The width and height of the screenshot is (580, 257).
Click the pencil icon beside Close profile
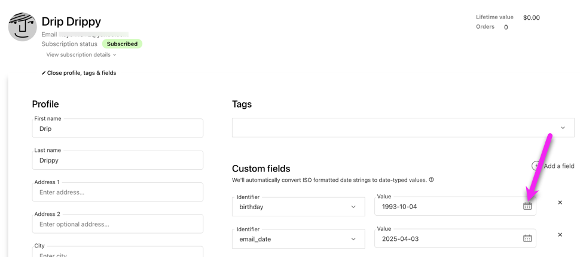[44, 73]
